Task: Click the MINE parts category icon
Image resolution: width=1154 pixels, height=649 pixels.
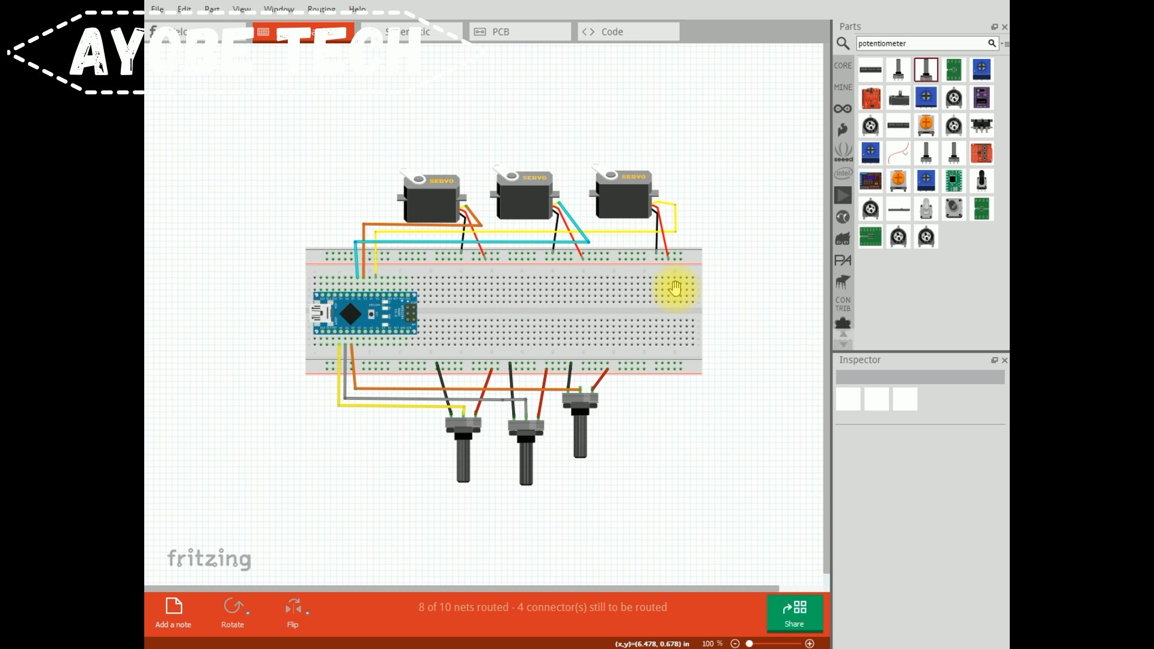Action: [841, 87]
